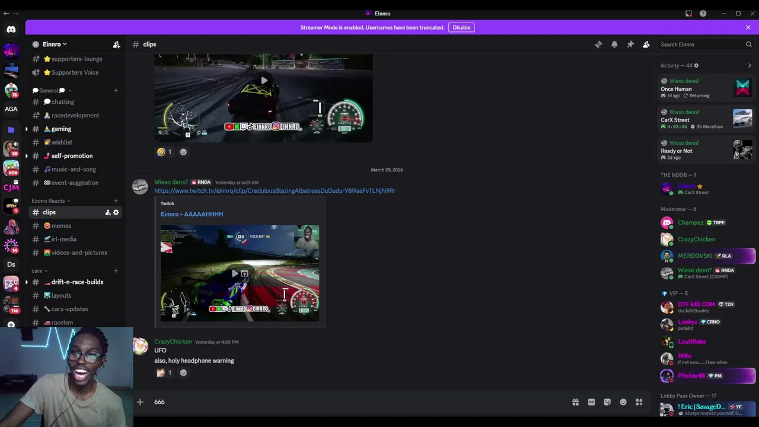Open the CJM server icon
This screenshot has height=427, width=759.
(x=11, y=187)
